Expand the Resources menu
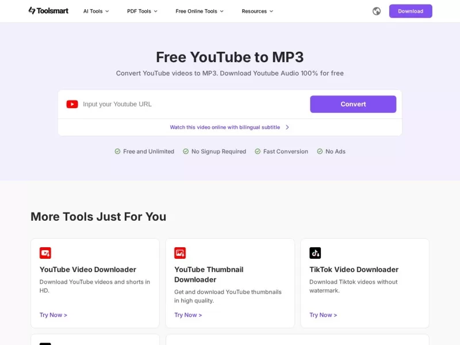The image size is (460, 345). (257, 11)
